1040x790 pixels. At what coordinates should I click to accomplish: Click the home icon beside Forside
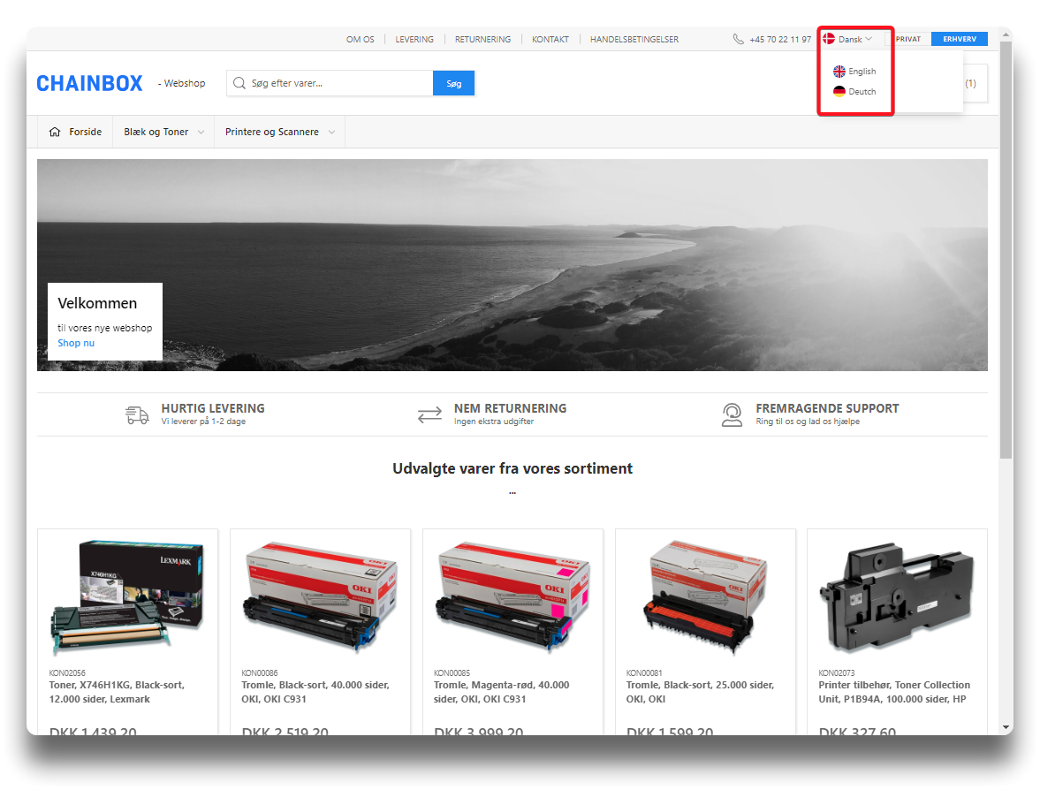(x=55, y=132)
